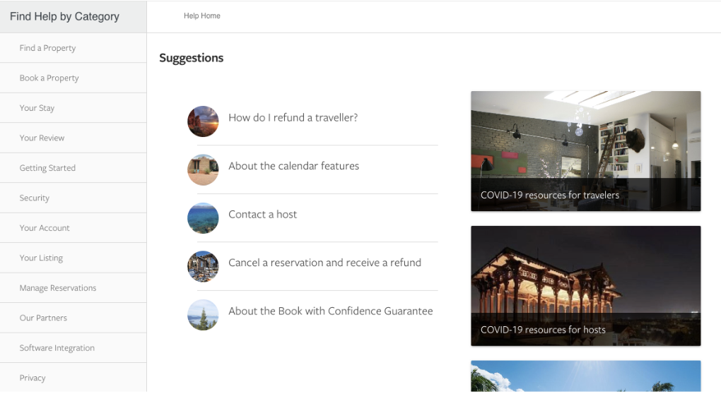Choose the Security category in sidebar
Viewport: 721px width, 394px height.
pos(35,198)
